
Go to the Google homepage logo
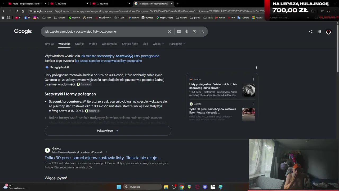pos(23,31)
